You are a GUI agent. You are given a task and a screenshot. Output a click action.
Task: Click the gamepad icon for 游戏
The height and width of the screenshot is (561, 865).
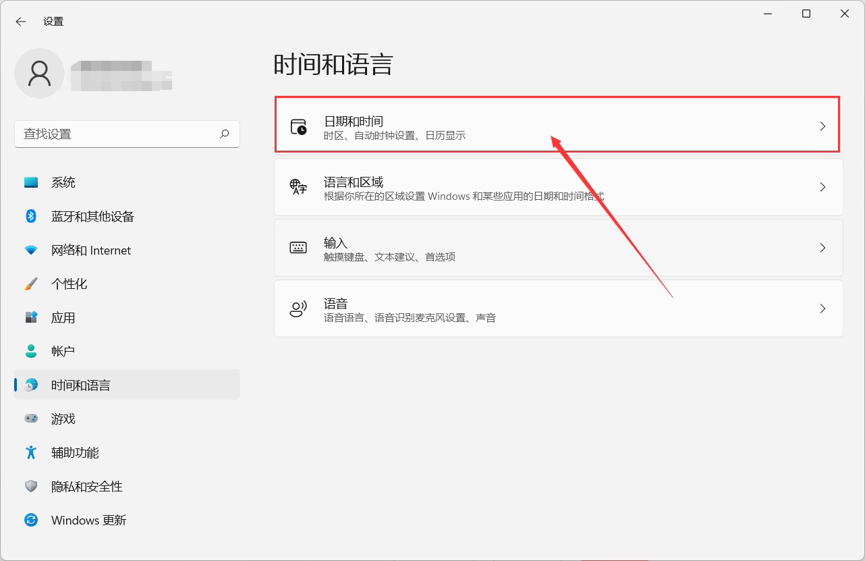pyautogui.click(x=31, y=419)
